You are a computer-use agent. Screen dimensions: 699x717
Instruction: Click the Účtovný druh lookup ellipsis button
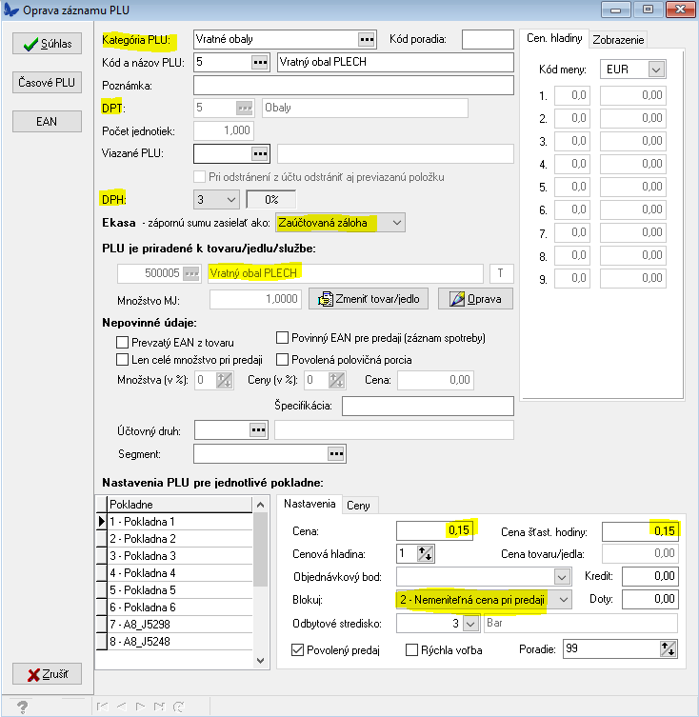coord(260,430)
